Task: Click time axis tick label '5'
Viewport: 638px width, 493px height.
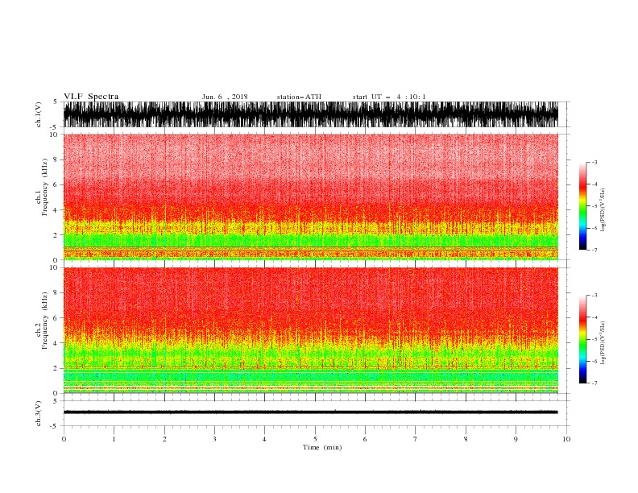Action: 315,439
